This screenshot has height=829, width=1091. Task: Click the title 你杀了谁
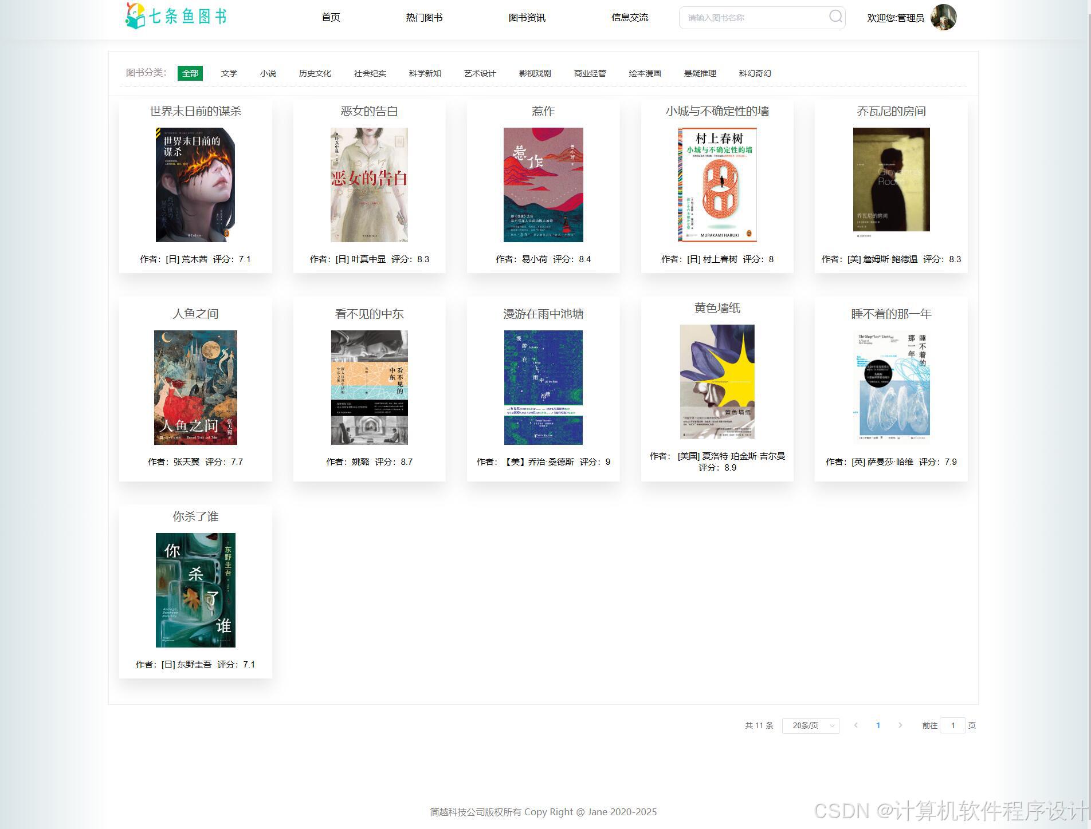(195, 516)
